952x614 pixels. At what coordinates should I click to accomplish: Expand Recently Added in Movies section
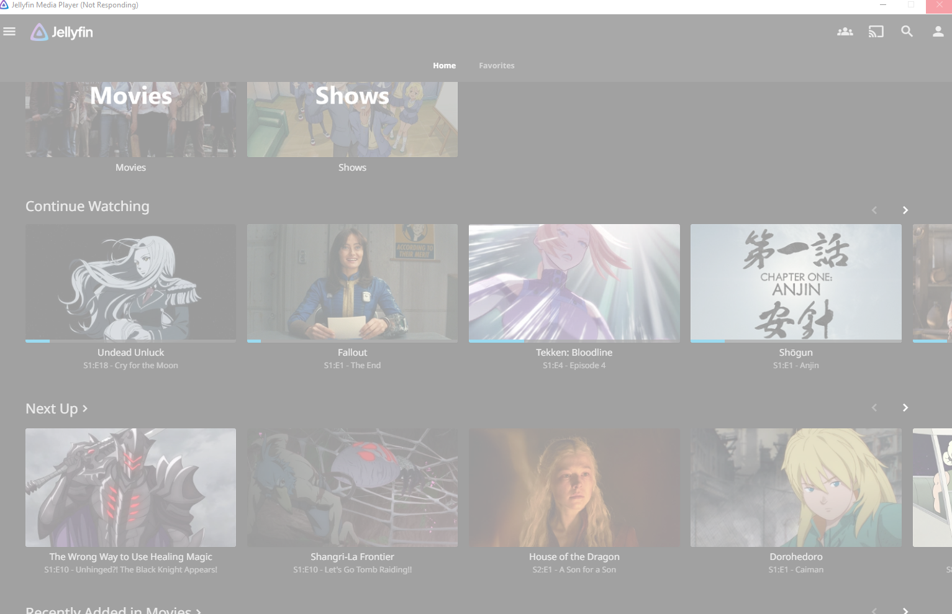(113, 610)
